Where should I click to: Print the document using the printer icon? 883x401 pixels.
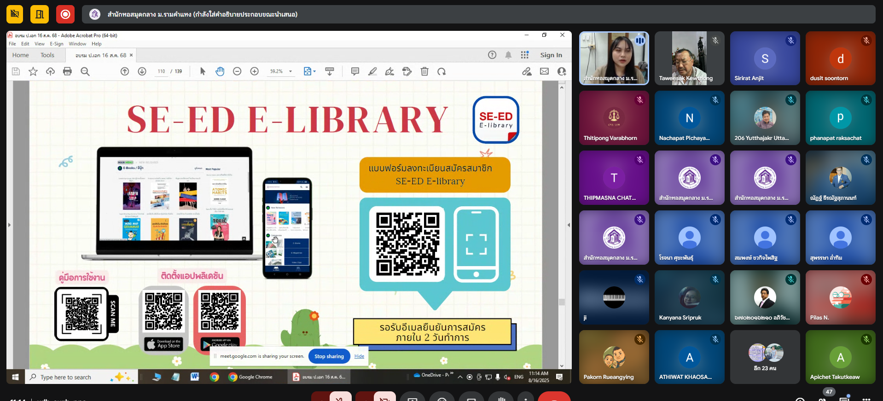click(x=67, y=71)
